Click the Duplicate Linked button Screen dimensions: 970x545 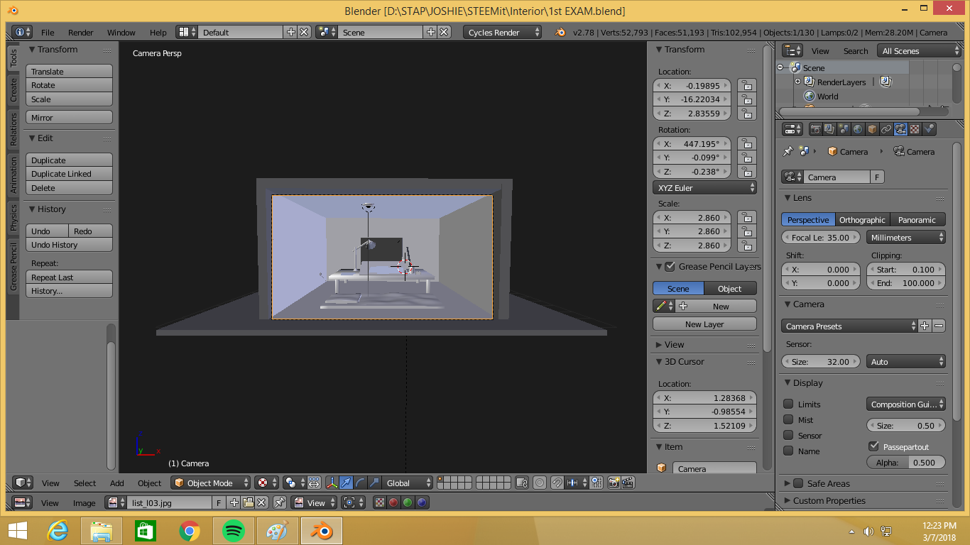(x=70, y=174)
